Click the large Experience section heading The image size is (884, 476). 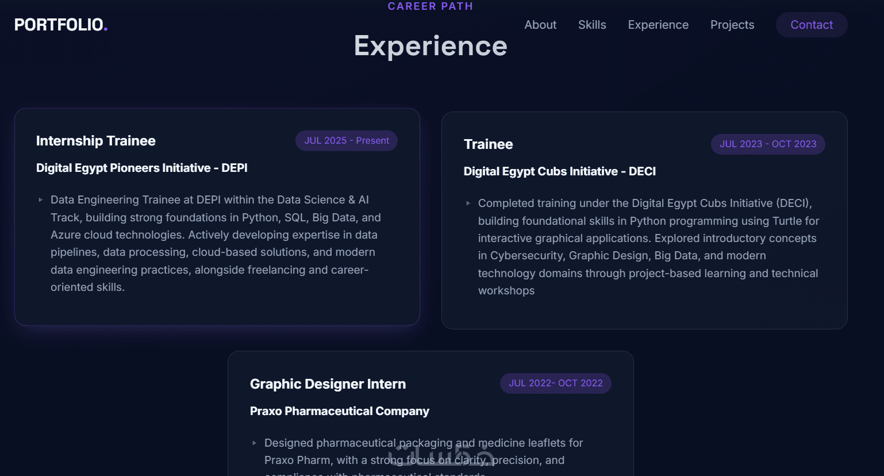pos(431,46)
